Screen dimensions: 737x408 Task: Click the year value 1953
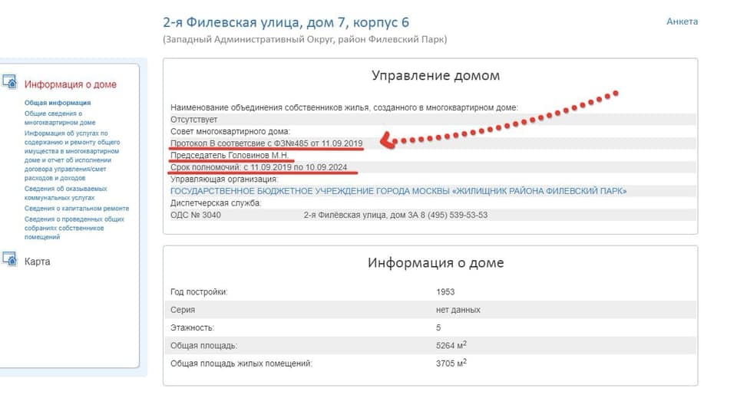point(445,292)
